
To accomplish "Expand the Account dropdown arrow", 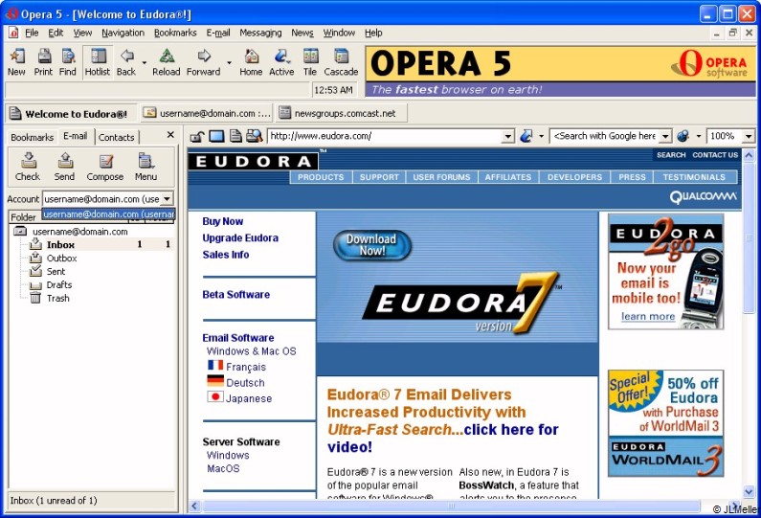I will pyautogui.click(x=167, y=198).
